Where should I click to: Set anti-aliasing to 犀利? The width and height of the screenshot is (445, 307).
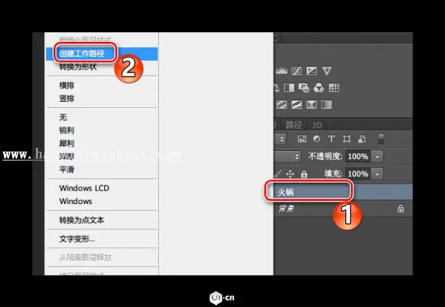102,143
